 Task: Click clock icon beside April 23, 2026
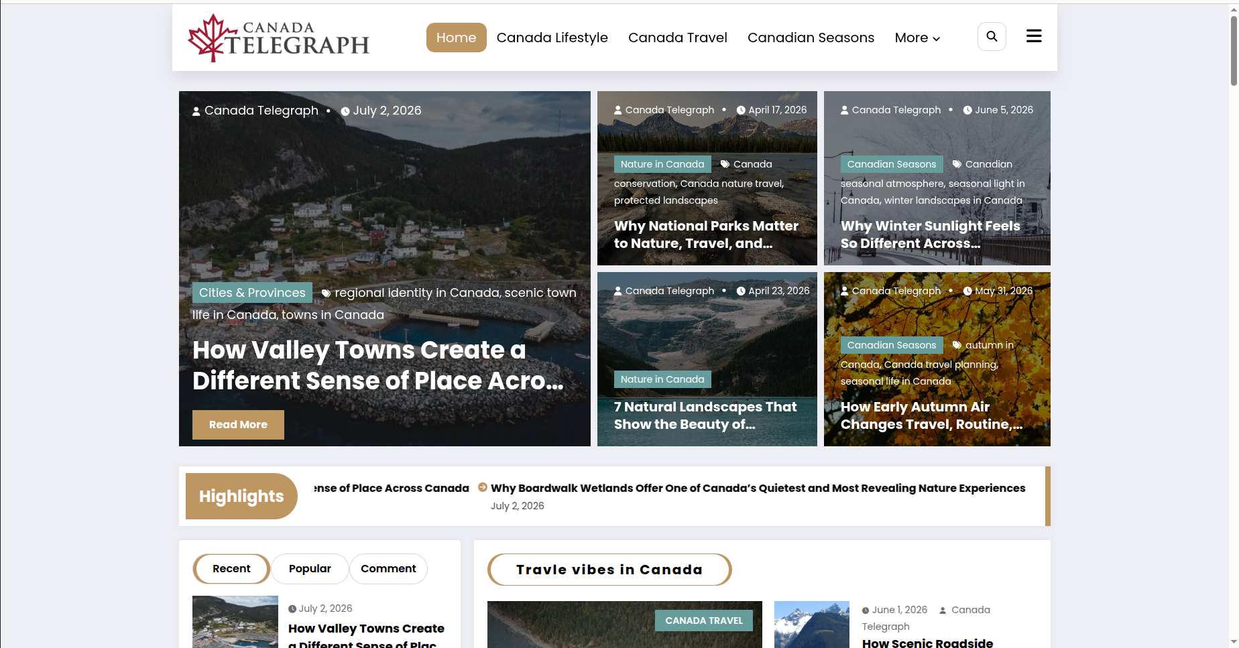pos(741,291)
